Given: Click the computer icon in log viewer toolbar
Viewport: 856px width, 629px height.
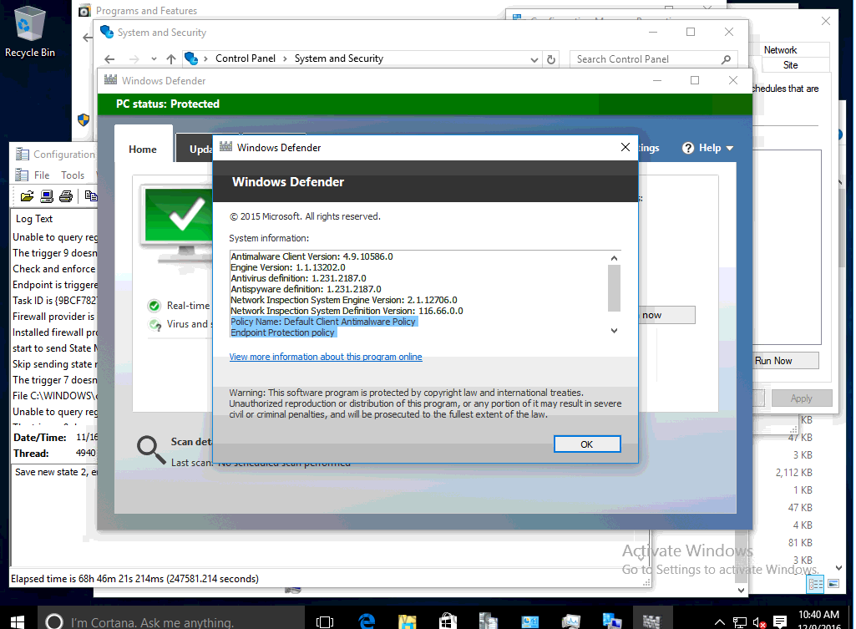Looking at the screenshot, I should tap(47, 196).
